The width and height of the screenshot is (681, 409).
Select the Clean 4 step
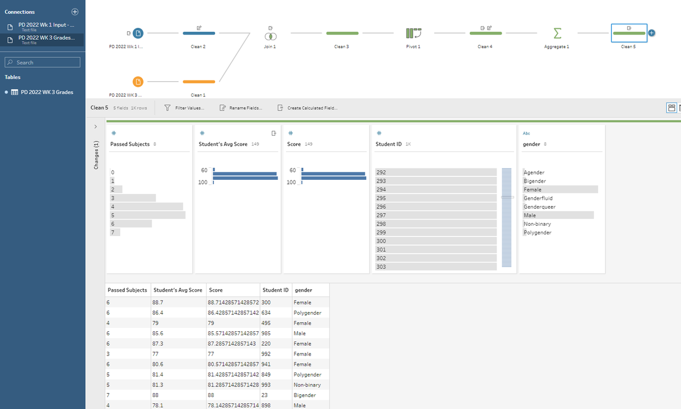[485, 33]
